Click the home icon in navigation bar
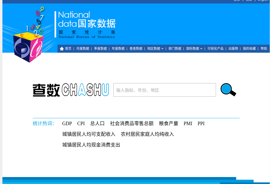 62,49
